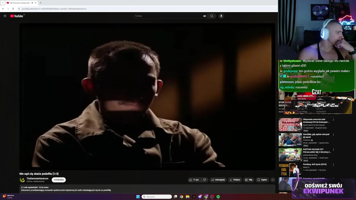The image size is (356, 200).
Task: Open Chrome from the taskbar
Action: 181,197
